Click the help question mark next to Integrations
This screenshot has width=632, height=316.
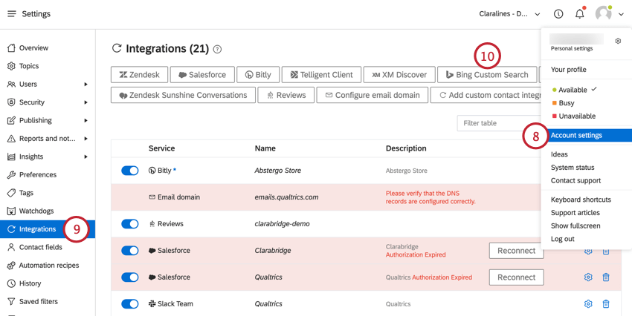coord(217,50)
